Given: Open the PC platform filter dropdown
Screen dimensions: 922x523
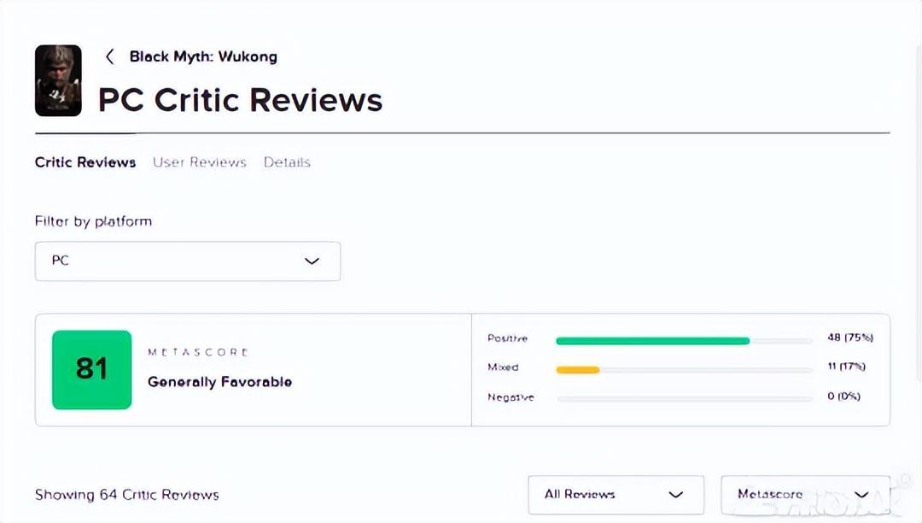Looking at the screenshot, I should click(187, 261).
